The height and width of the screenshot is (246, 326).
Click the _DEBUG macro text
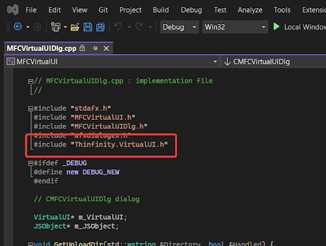coord(74,163)
